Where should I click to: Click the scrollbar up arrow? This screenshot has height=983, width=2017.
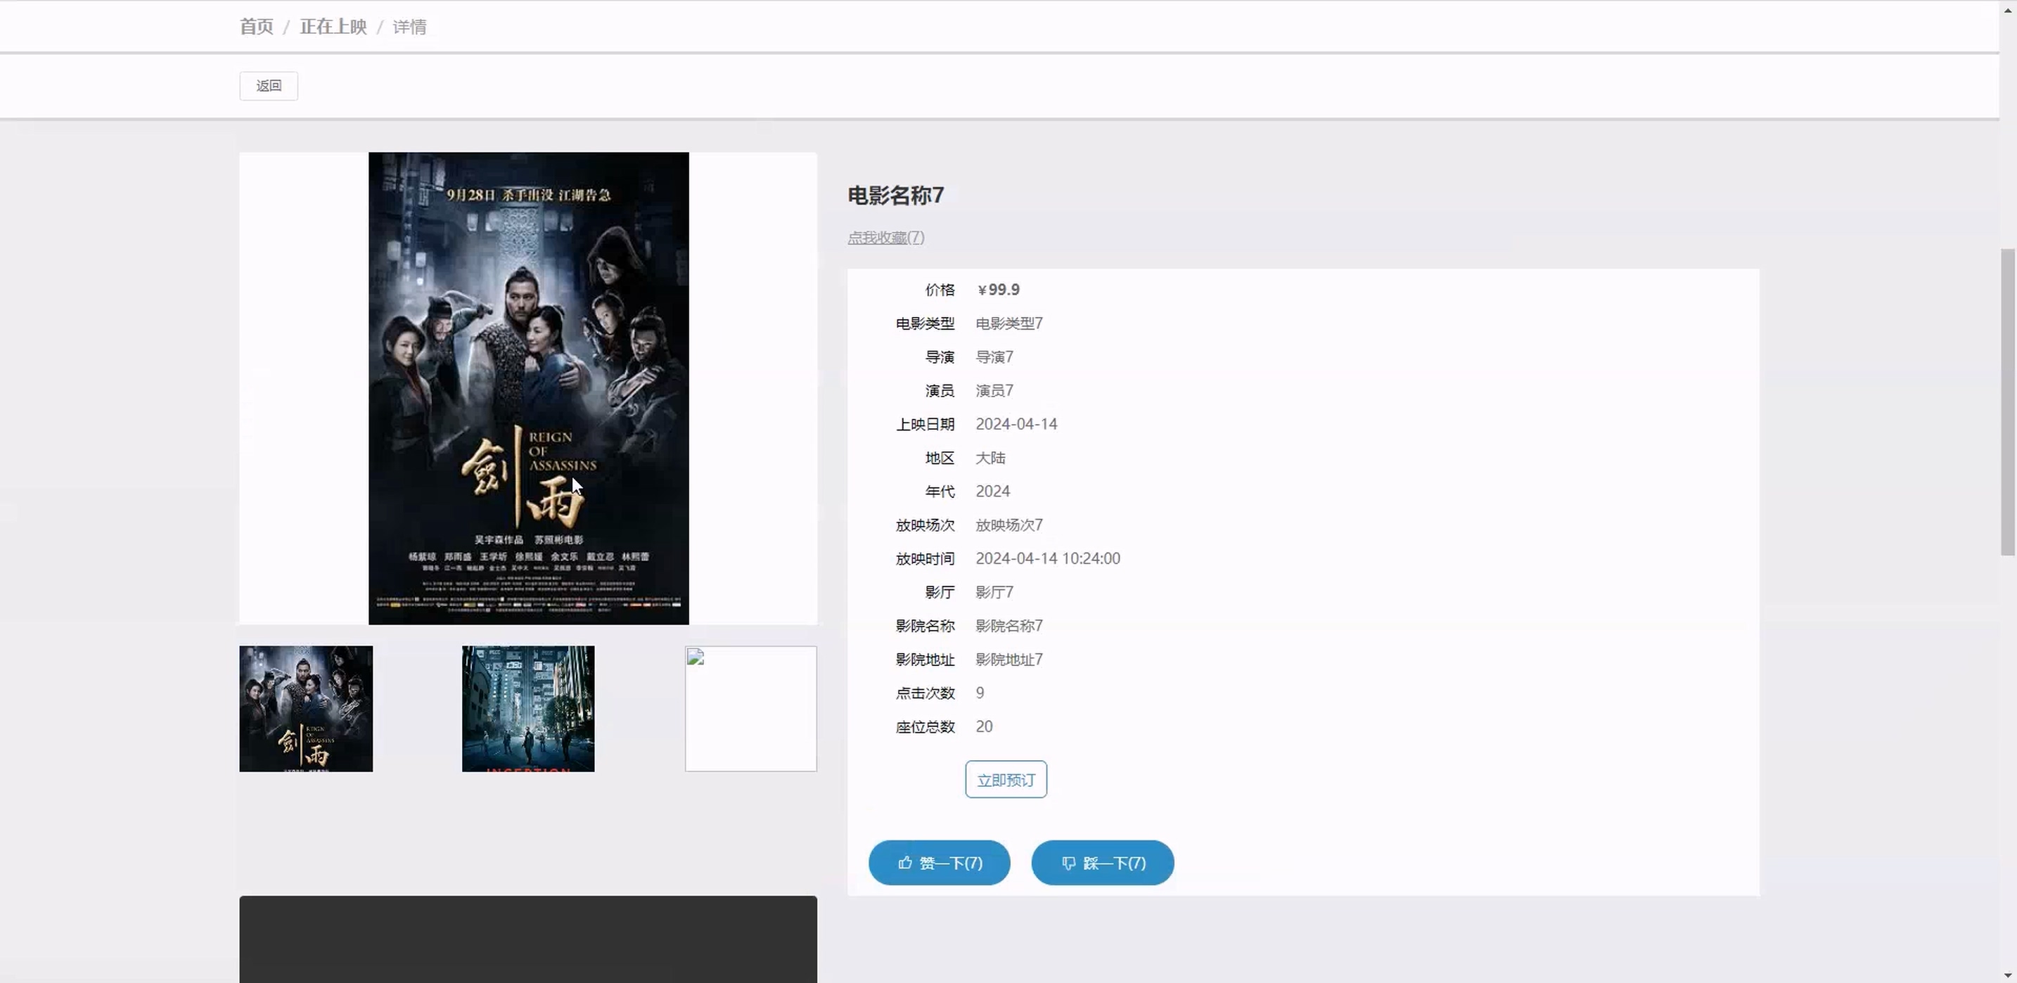click(2009, 8)
